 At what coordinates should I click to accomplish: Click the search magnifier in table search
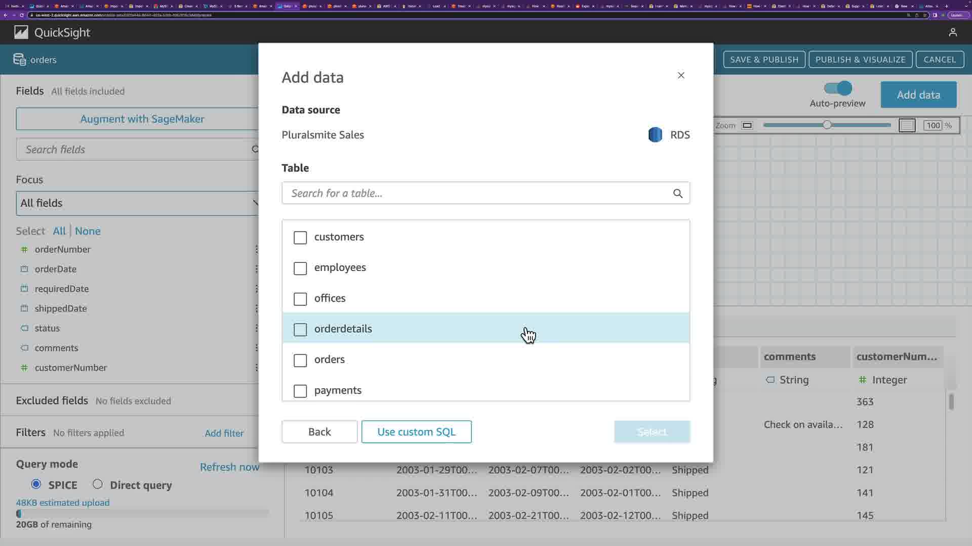click(678, 194)
